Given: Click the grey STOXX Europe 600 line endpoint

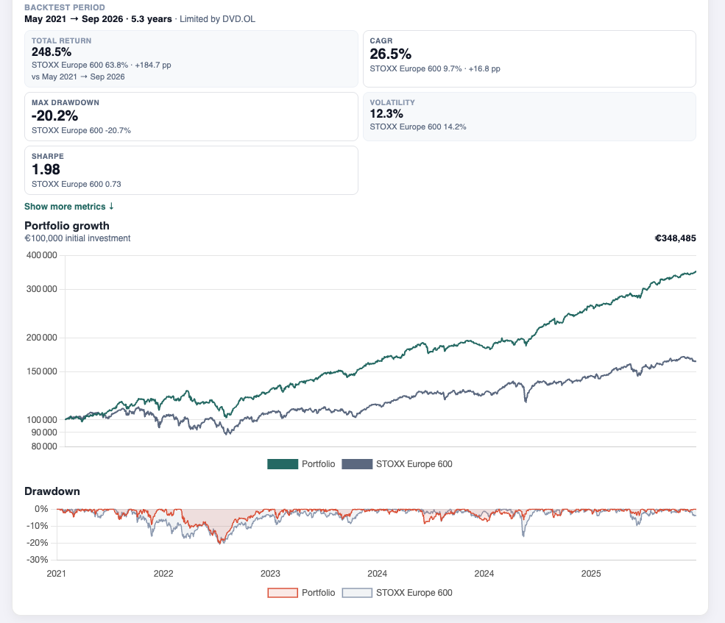Looking at the screenshot, I should tap(696, 361).
